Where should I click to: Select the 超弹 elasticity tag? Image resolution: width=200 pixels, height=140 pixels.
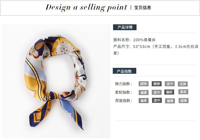[x=143, y=84]
